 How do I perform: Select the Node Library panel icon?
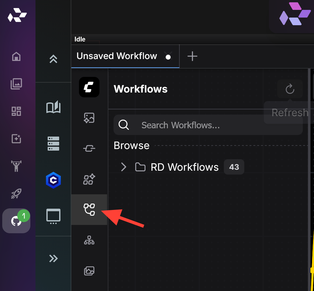tap(89, 148)
